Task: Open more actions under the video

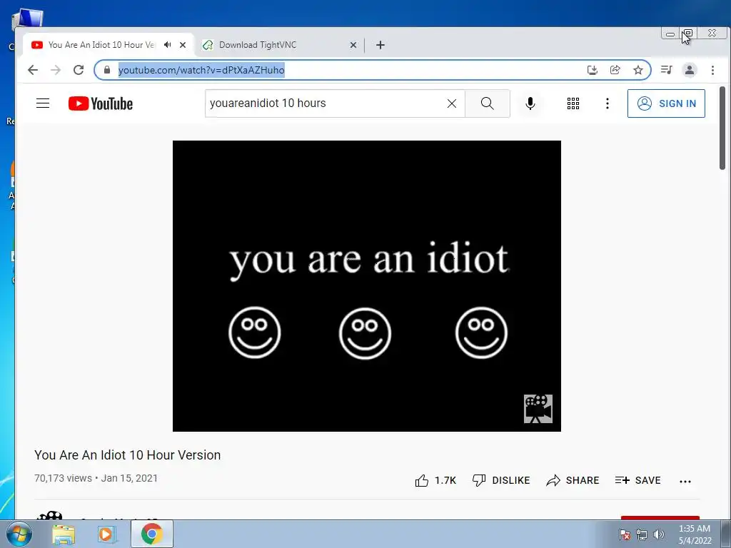Action: coord(685,482)
